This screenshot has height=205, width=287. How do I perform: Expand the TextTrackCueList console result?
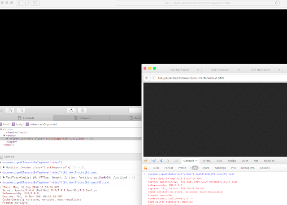point(4,177)
